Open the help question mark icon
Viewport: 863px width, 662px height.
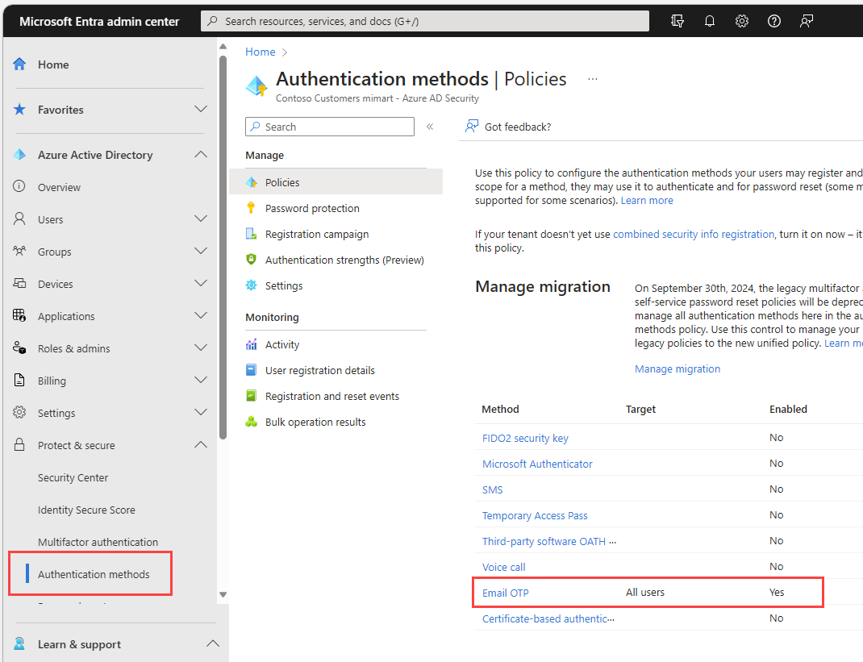point(774,21)
